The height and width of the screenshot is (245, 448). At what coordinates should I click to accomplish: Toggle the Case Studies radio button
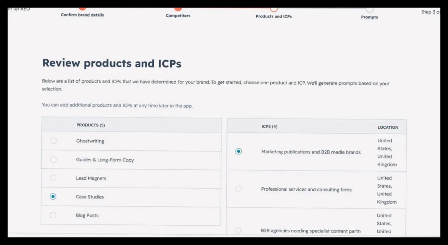(53, 196)
